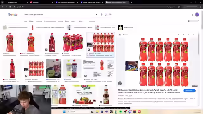Screen dimensions: 203x114
Task: Open the Amazon source link in the panel
Action: click(124, 35)
